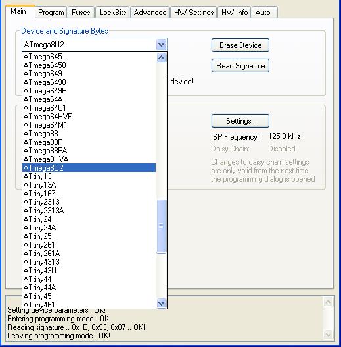Screen dimensions: 341x347
Task: Click the log panel scroll-down arrow
Action: 329,334
